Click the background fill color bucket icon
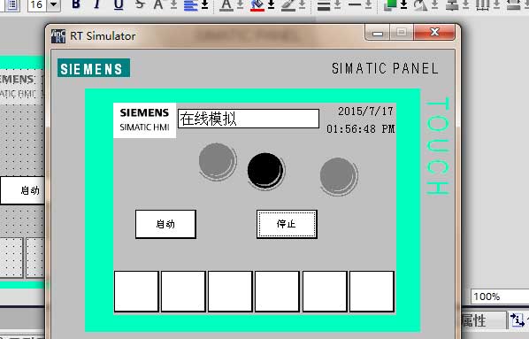 click(x=257, y=4)
